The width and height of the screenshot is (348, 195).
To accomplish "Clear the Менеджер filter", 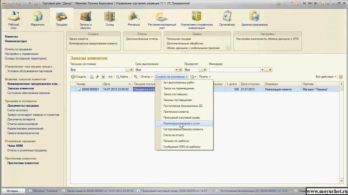I will click(x=270, y=70).
